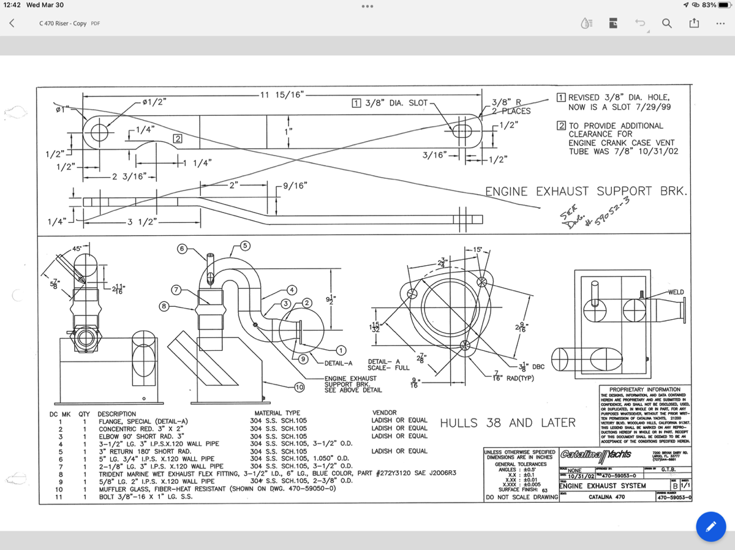Tap the undo arrow
This screenshot has width=735, height=550.
pos(639,23)
